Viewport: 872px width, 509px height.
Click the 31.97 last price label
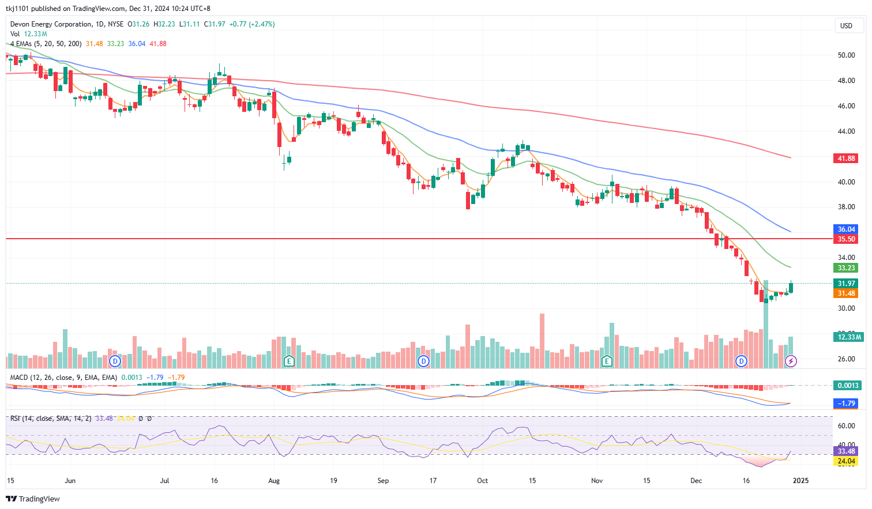846,284
